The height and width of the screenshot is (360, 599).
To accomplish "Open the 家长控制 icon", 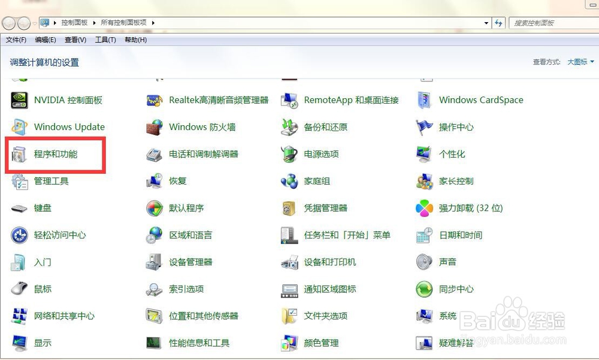I will [x=424, y=181].
